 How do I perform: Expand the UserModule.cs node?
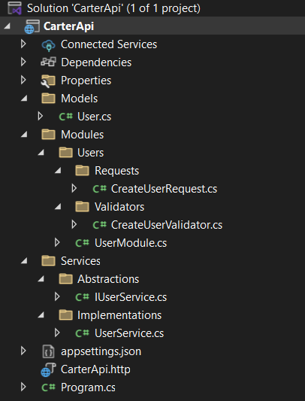click(x=57, y=242)
